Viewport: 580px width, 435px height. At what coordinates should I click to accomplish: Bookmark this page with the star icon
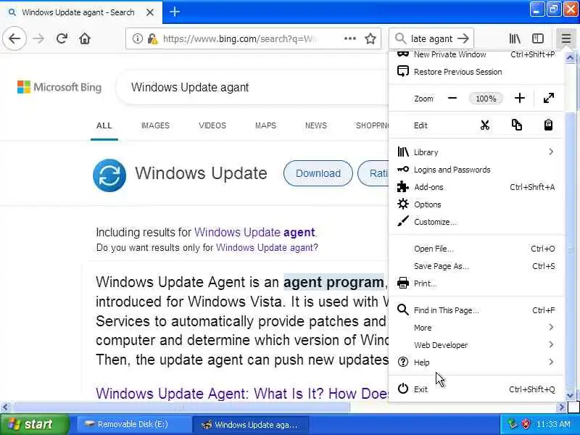click(x=370, y=38)
